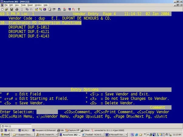Click the red and green calendar-like icon
The width and height of the screenshot is (183, 137).
click(64, 9)
